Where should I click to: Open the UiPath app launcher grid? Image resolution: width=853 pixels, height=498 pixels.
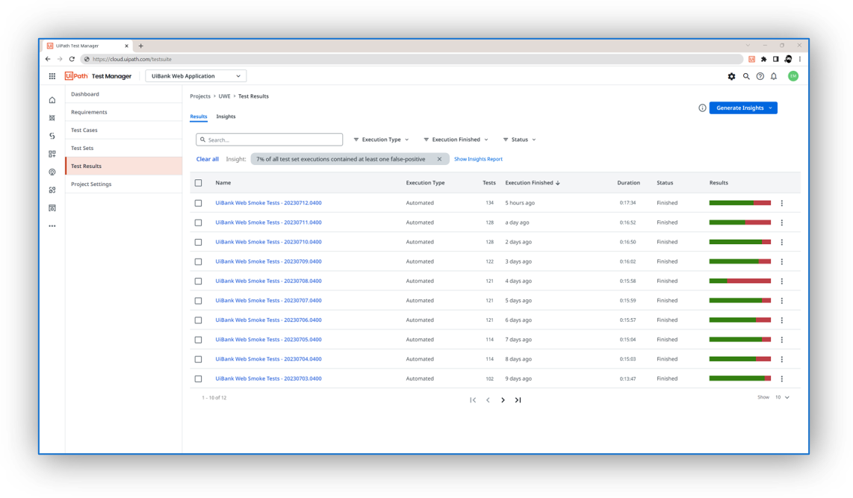pos(52,76)
